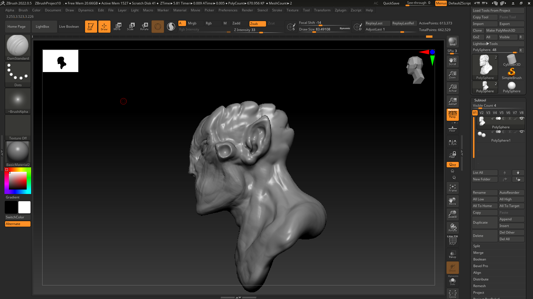Open the Brush menu

[x=23, y=10]
